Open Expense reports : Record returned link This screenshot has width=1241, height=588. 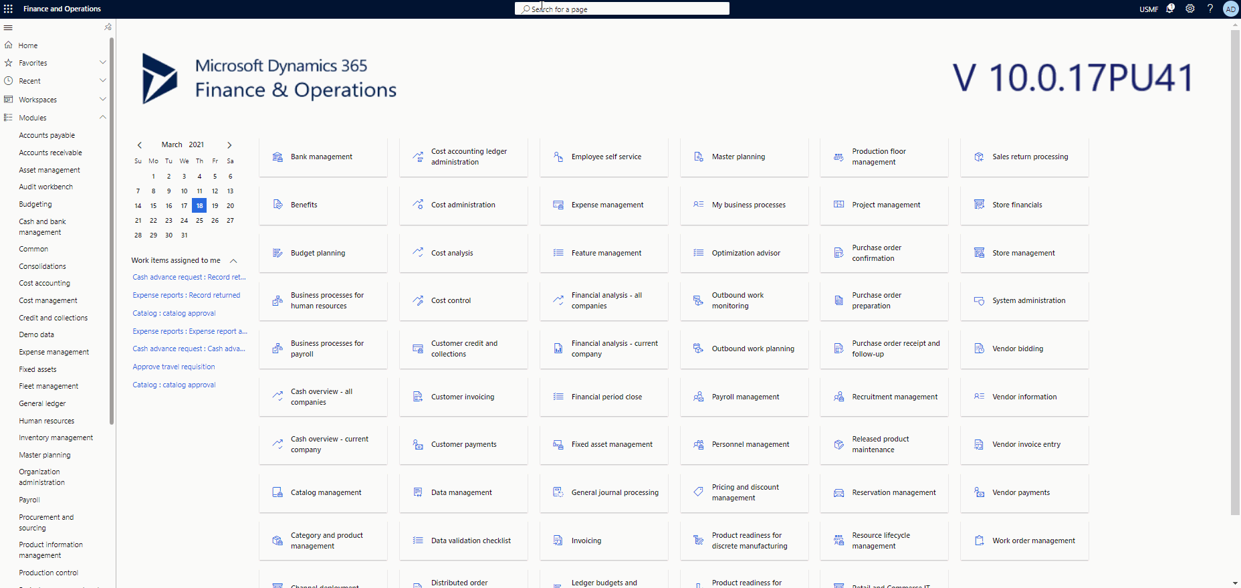[187, 295]
